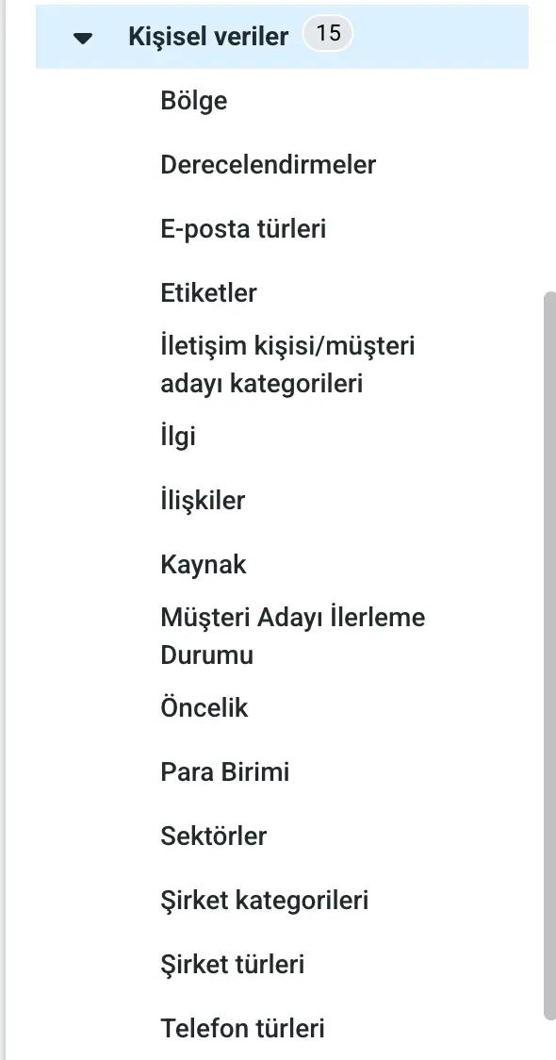Open Derecelendirmeler settings
The image size is (556, 1060).
pos(269,165)
